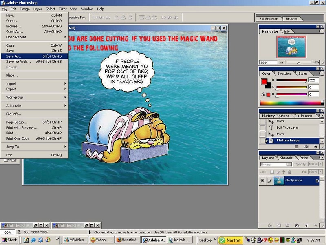The image size is (326, 245).
Task: Click the R value input field
Action: (x=313, y=80)
